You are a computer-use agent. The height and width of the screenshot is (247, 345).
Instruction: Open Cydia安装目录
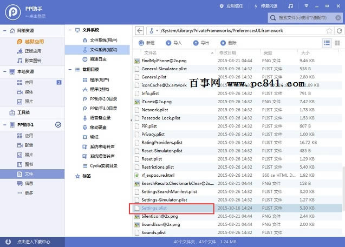(x=100, y=166)
